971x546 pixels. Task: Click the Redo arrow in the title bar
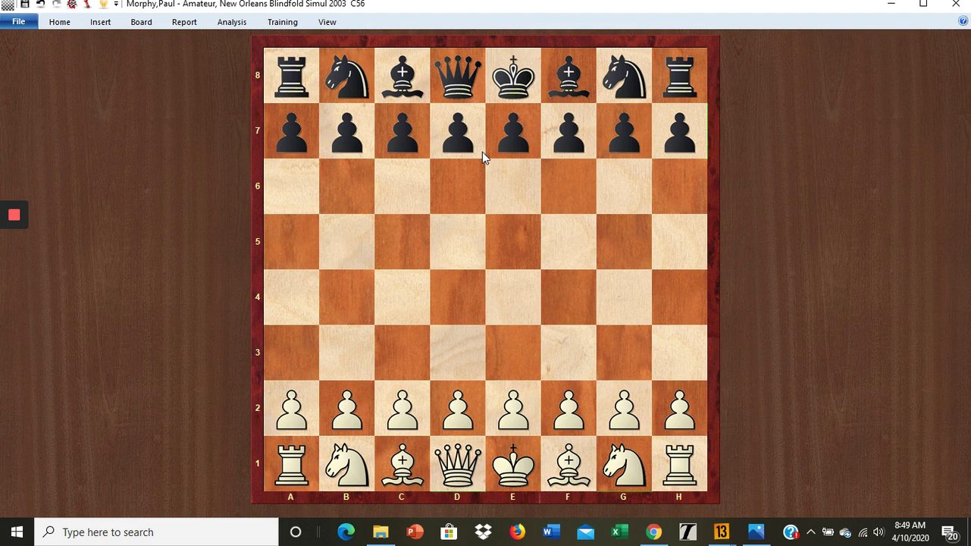click(56, 4)
